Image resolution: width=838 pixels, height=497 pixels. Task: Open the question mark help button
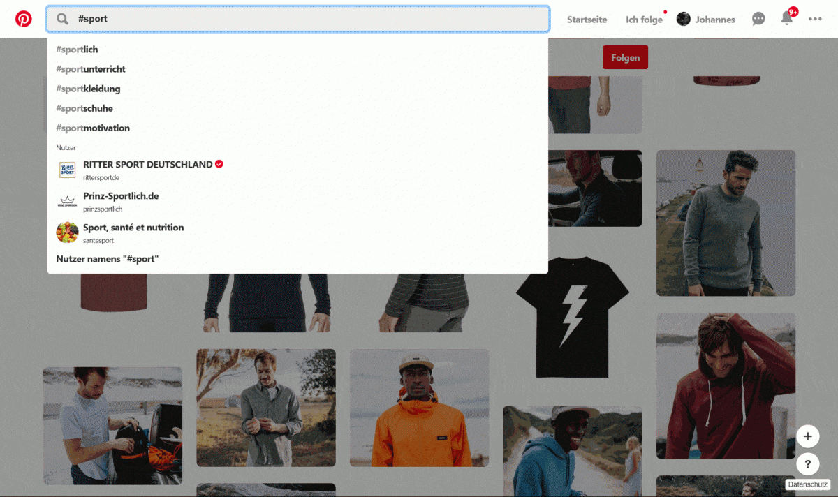click(807, 463)
